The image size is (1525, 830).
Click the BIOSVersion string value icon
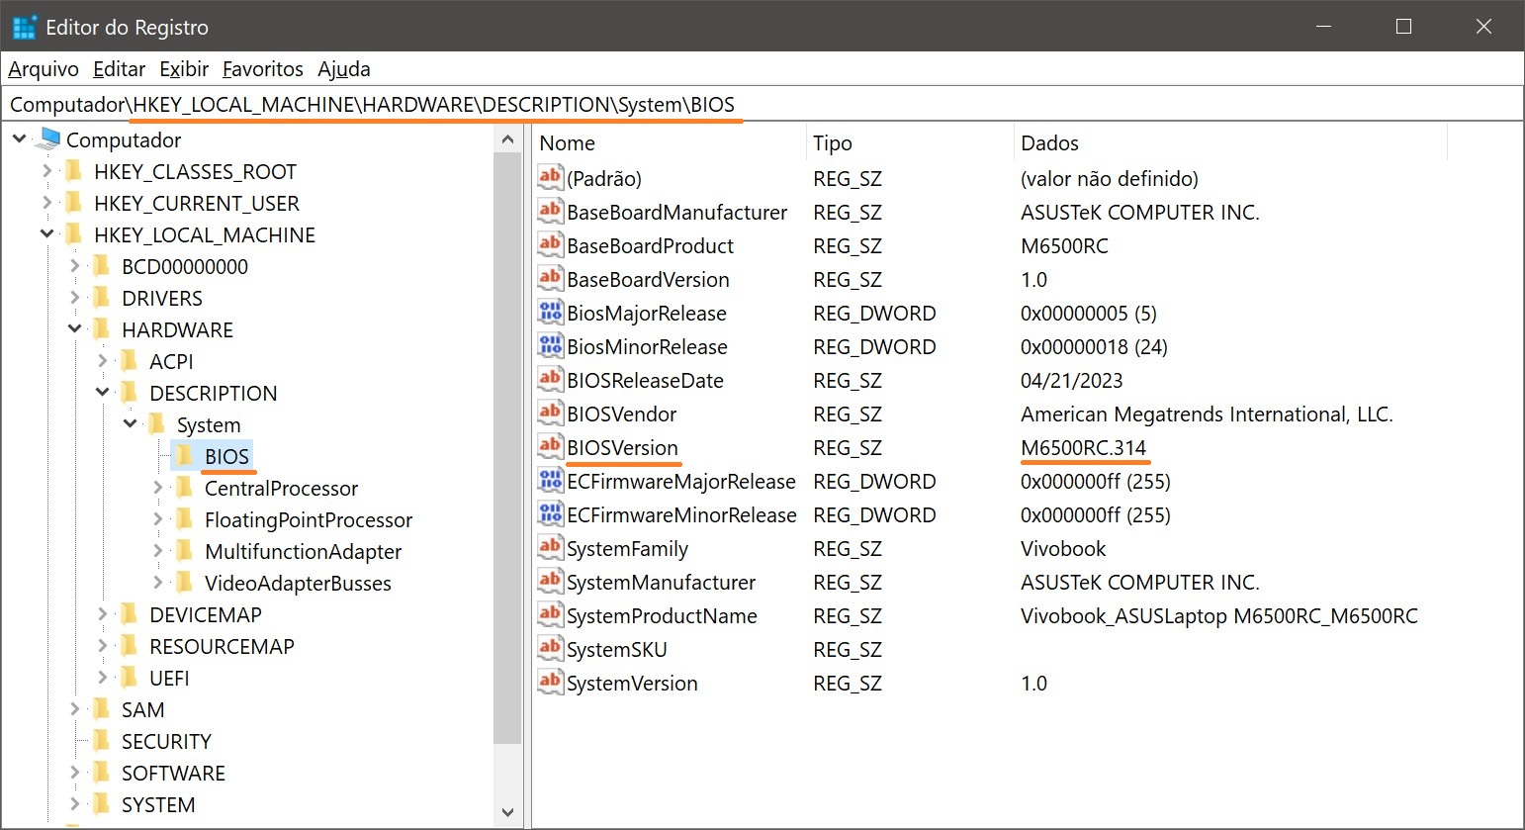point(550,447)
